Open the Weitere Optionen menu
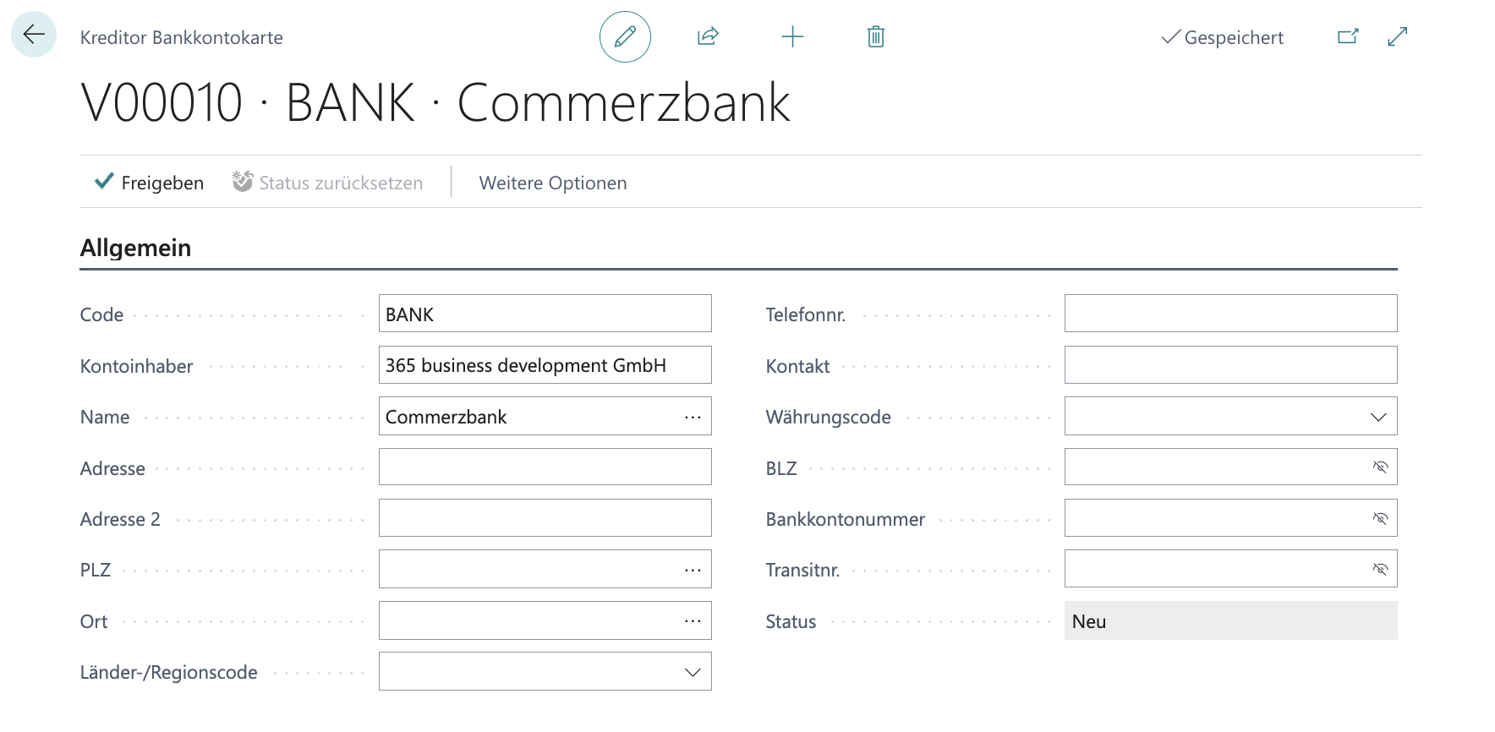Screen dimensions: 1495x732 pyautogui.click(x=552, y=183)
